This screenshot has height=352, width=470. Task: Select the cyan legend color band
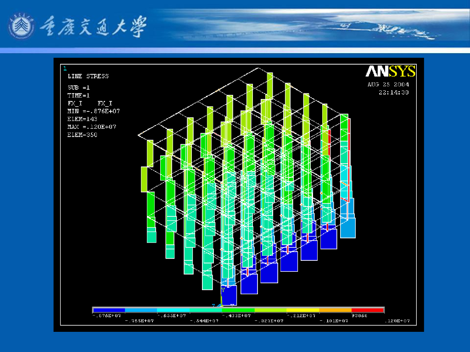pos(173,310)
